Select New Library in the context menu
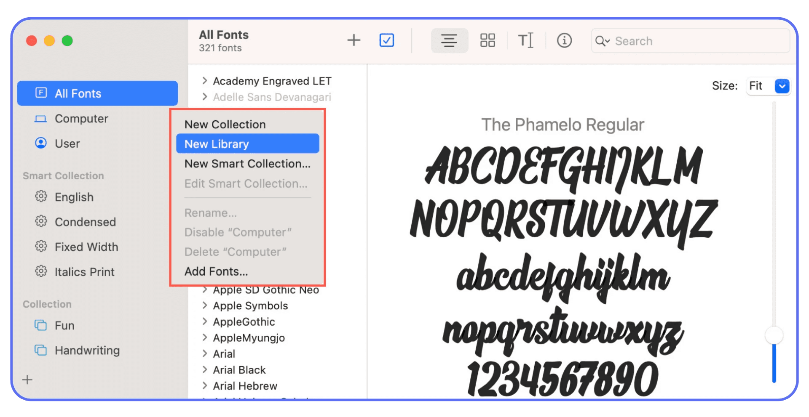The image size is (809, 417). (x=248, y=144)
